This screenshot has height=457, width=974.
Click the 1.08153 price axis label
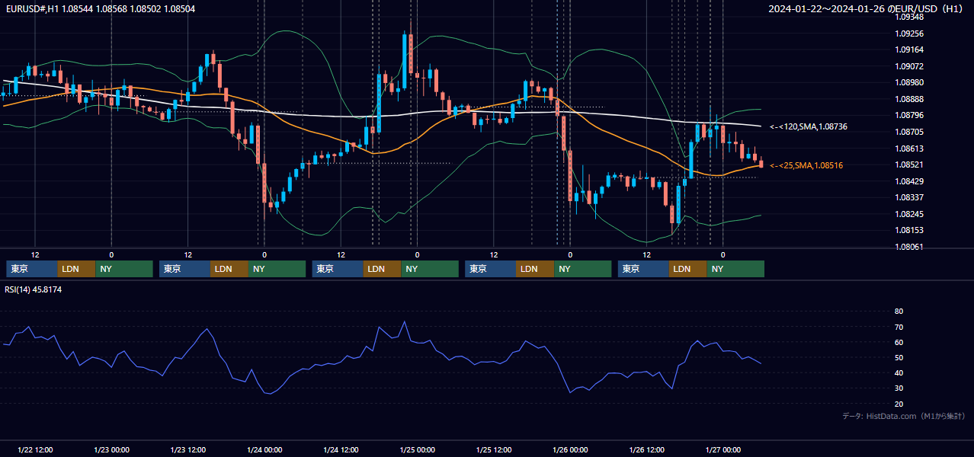(x=909, y=230)
